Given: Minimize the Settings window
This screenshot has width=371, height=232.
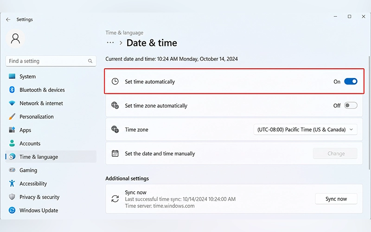Looking at the screenshot, I should pyautogui.click(x=335, y=17).
